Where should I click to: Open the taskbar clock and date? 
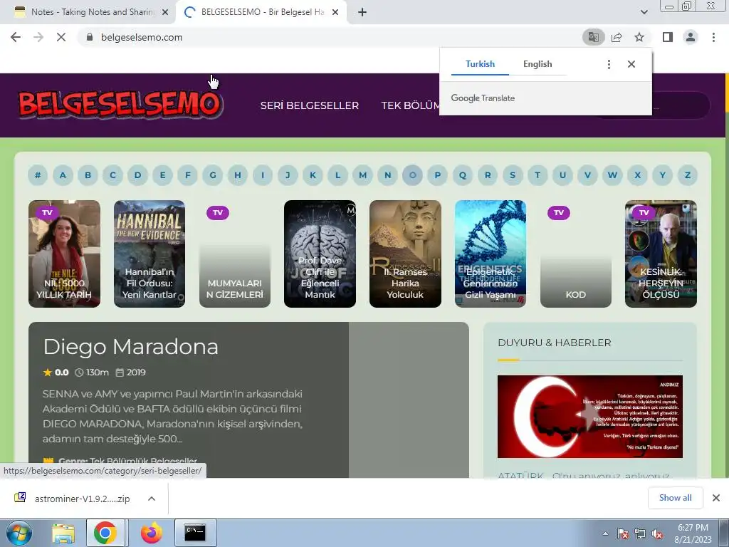pyautogui.click(x=693, y=533)
